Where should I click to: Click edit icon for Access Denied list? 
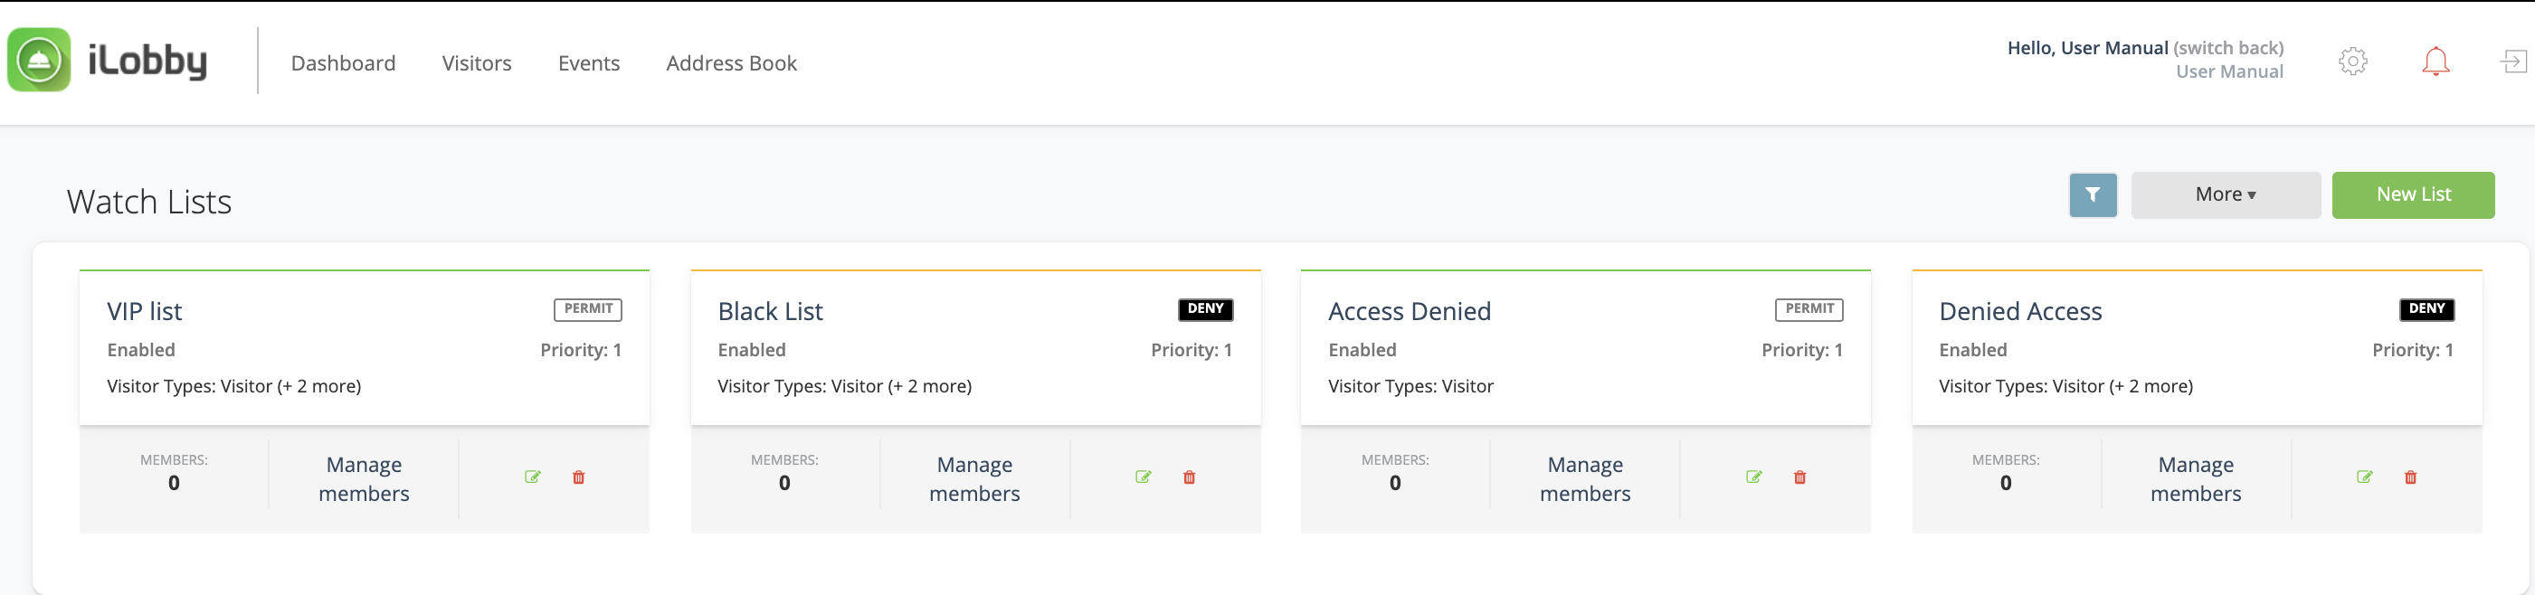1753,477
